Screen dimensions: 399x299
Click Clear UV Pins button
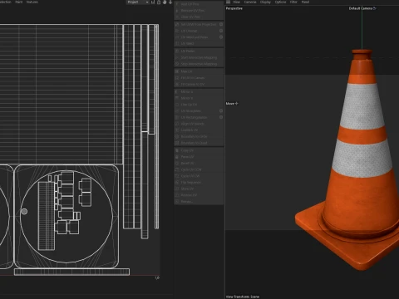[x=199, y=17]
